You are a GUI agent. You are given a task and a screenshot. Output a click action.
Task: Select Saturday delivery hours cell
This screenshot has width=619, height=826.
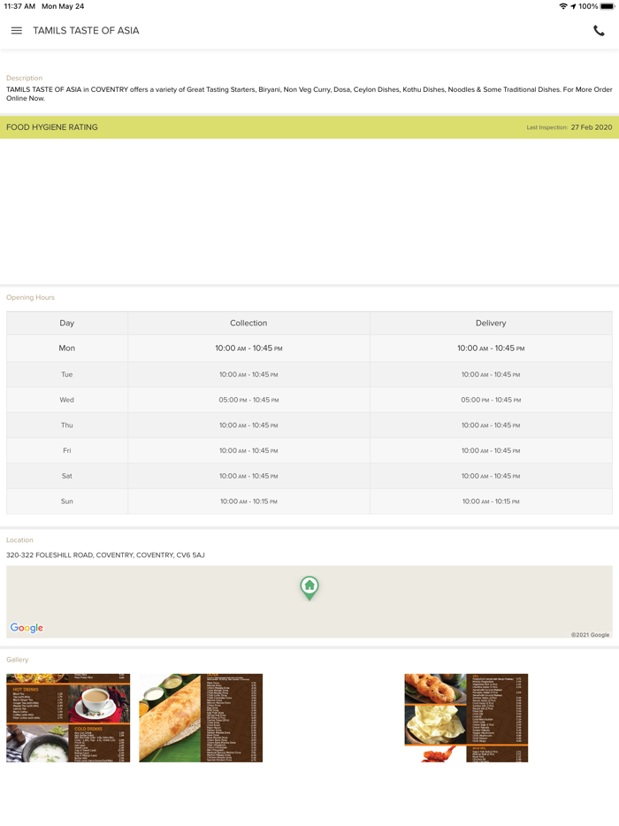point(491,476)
